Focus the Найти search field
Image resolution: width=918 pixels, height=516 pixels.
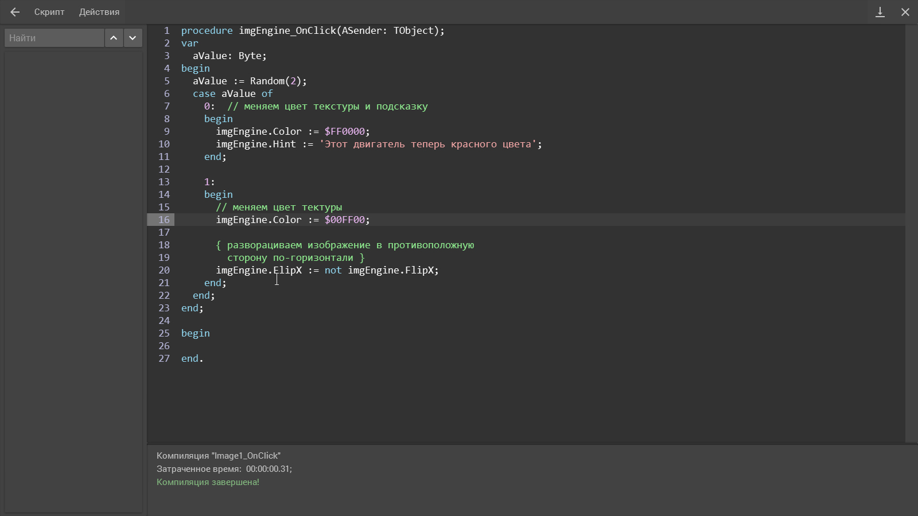click(x=55, y=38)
